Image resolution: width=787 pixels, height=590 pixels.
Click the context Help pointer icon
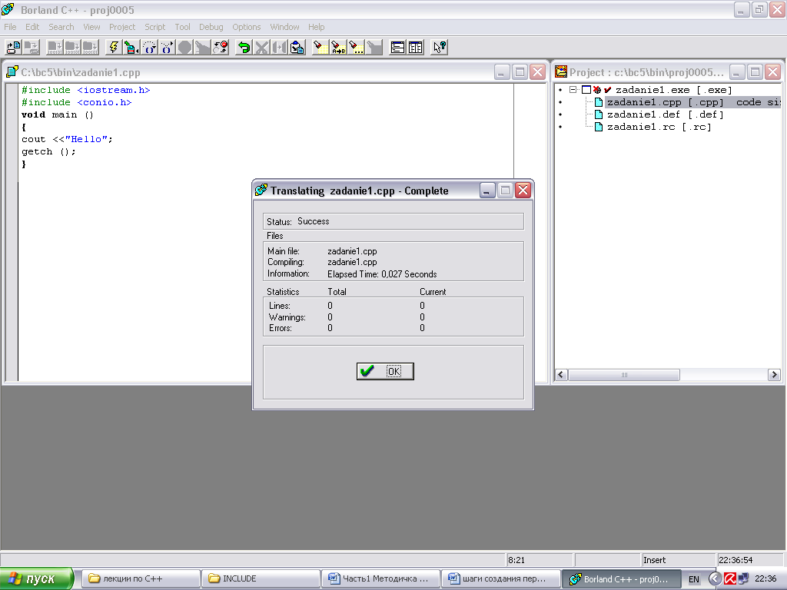(439, 47)
